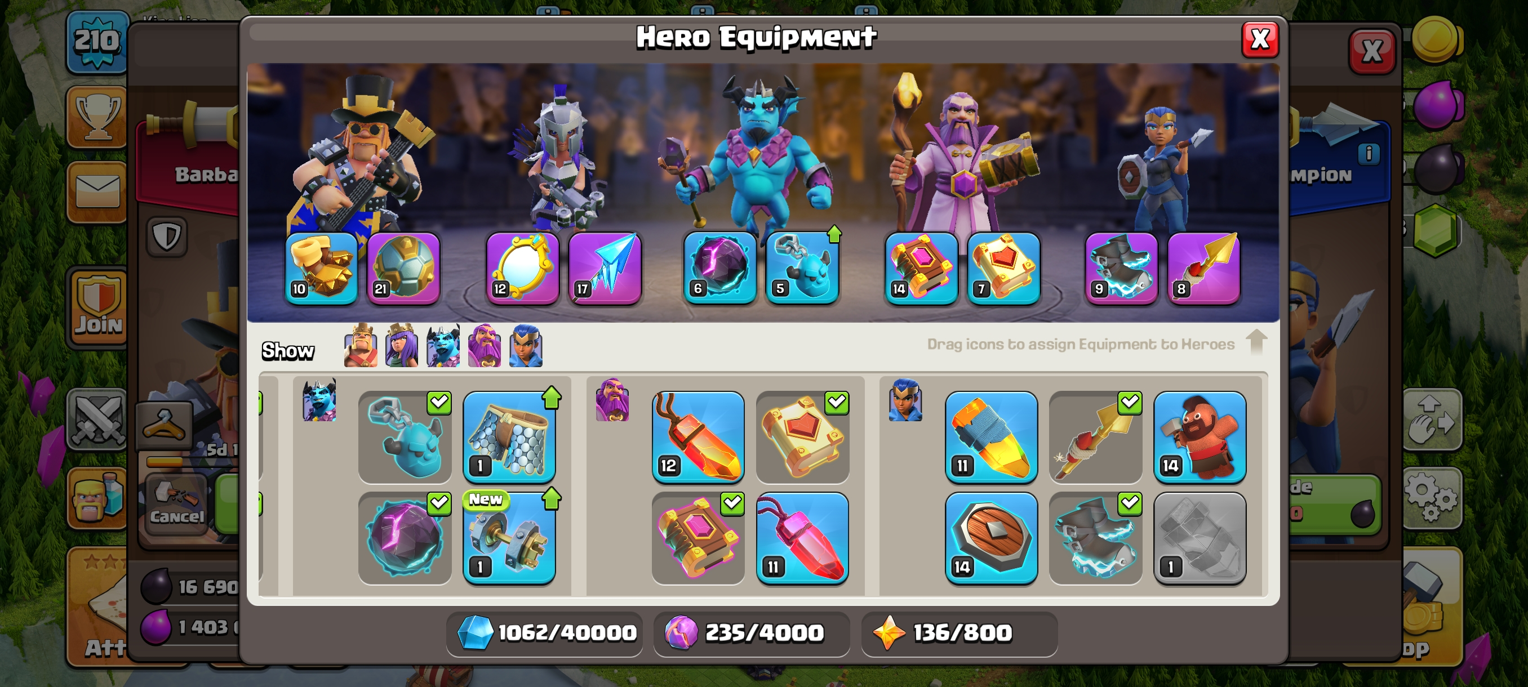1528x687 pixels.
Task: Select the level 14 Royal Gem shield equipment
Action: pos(991,538)
